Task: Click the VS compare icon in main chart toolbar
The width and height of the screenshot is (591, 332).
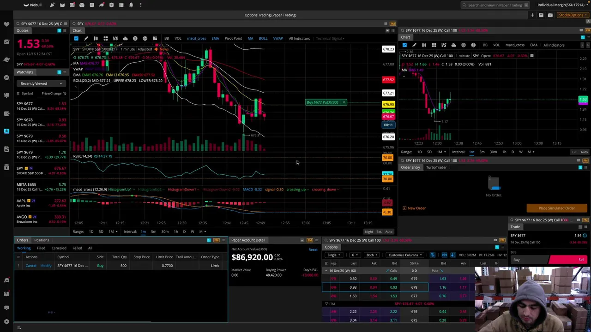Action: [115, 38]
